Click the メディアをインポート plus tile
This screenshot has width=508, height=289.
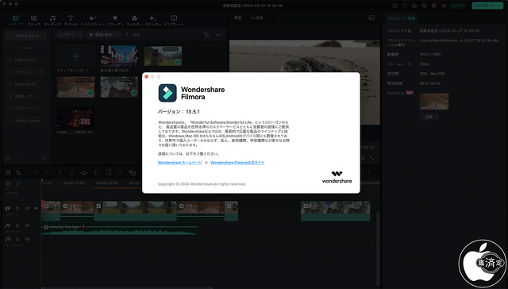(x=76, y=56)
